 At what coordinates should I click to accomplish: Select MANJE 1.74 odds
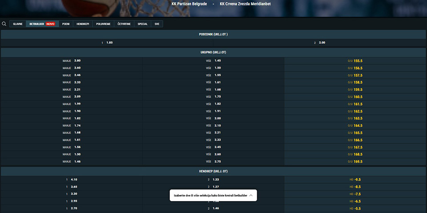pyautogui.click(x=72, y=126)
